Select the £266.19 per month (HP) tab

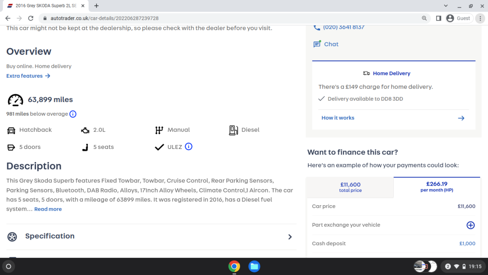[437, 187]
